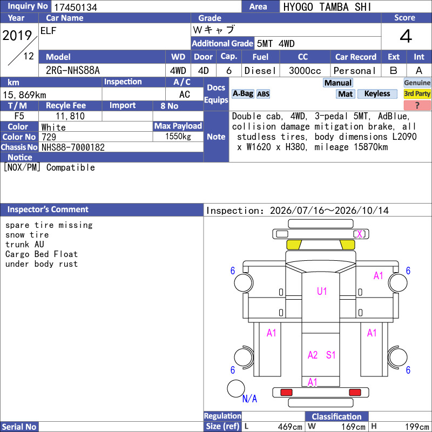This screenshot has height=432, width=432.
Task: Select the Manual docs badge
Action: click(x=338, y=83)
